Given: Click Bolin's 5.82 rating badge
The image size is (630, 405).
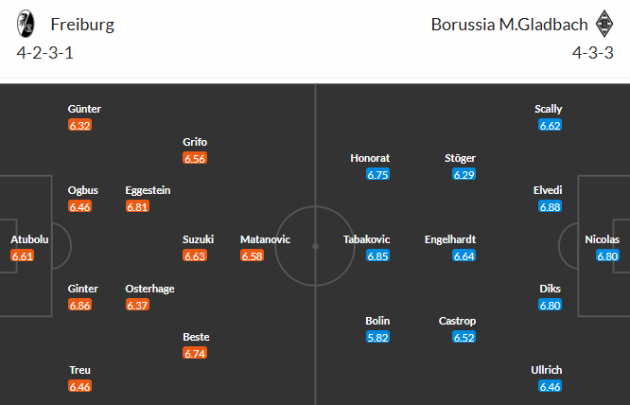Looking at the screenshot, I should tap(378, 337).
